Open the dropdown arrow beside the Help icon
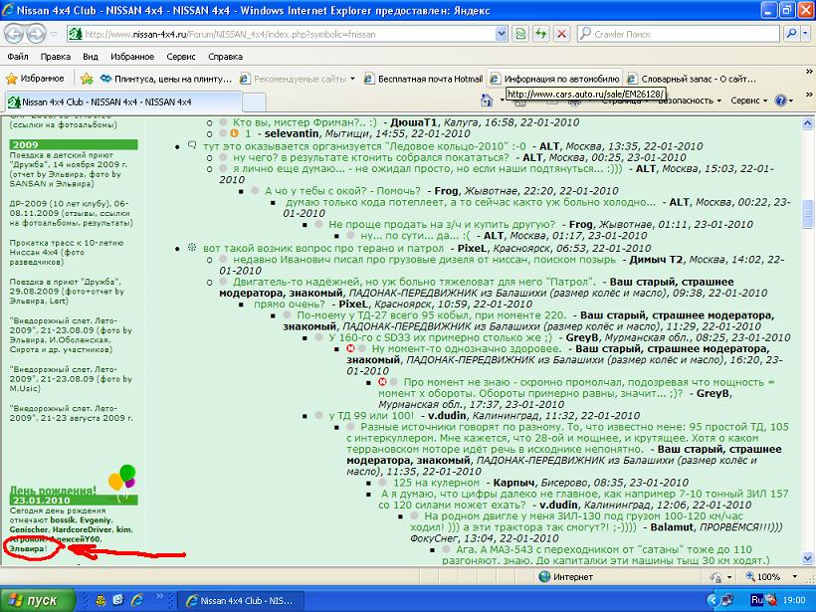This screenshot has width=816, height=612. 790,101
